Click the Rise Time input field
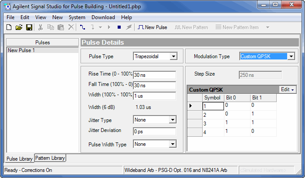305x178 pixels. point(154,74)
